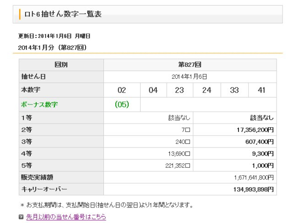
Task: Select the 第827回 column header cell
Action: (190, 65)
